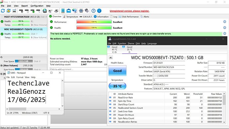Click the back arrow in CrystalDiskInfo
This screenshot has width=229, height=129.
pos(111,58)
